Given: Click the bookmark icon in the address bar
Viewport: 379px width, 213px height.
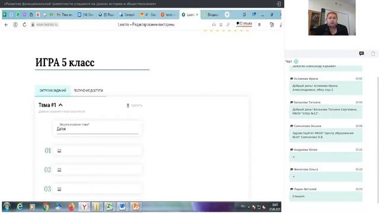Looking at the screenshot, I should click(259, 25).
